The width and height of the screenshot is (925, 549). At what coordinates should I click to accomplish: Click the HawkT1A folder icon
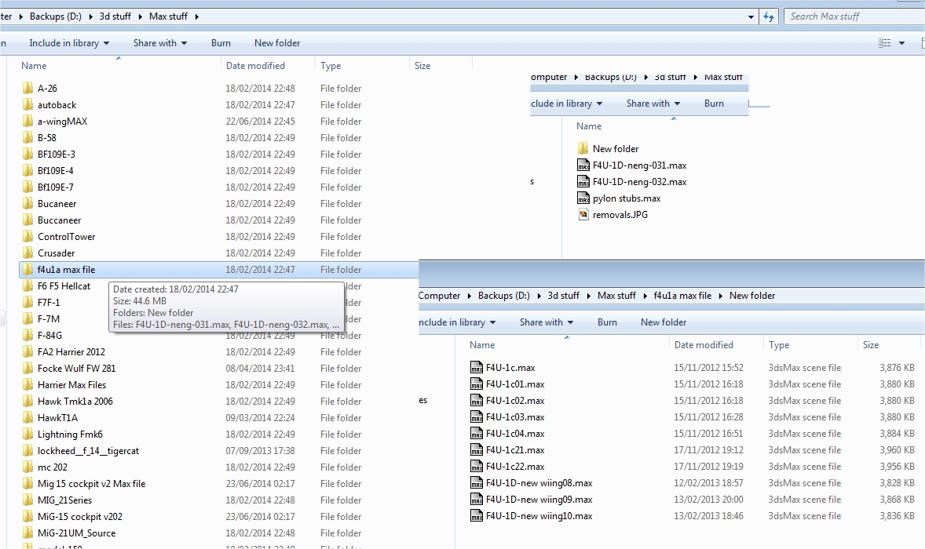point(27,418)
